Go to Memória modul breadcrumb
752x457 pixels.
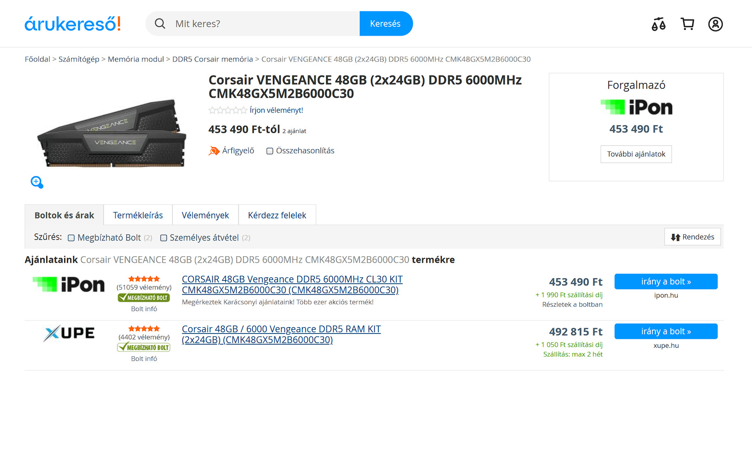tap(136, 59)
